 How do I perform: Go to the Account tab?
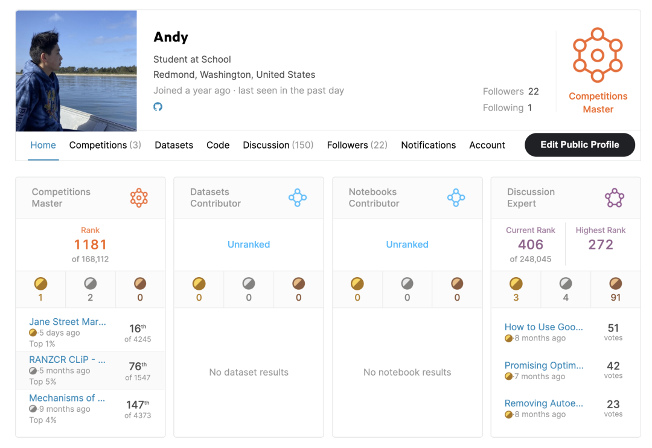click(487, 145)
